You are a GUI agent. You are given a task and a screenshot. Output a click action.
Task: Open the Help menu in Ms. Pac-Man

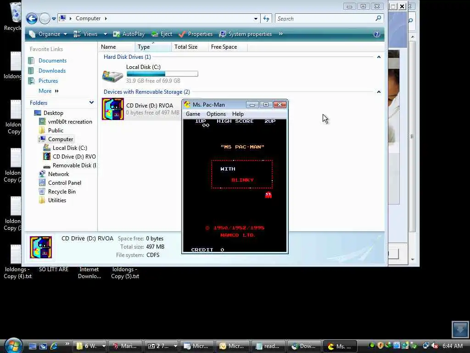pyautogui.click(x=238, y=114)
